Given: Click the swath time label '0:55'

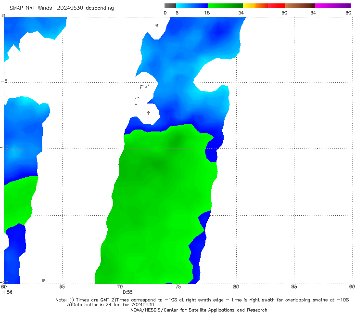Looking at the screenshot, I should [x=127, y=292].
